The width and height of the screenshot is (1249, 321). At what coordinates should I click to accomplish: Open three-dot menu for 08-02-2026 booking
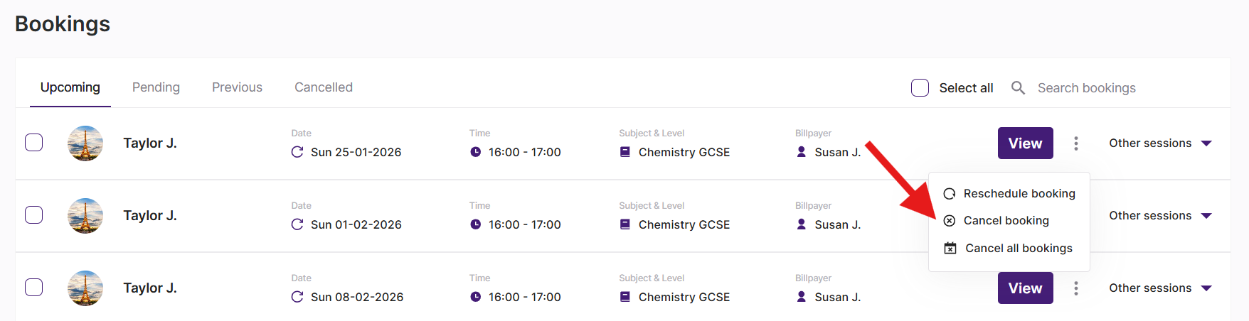pos(1075,288)
